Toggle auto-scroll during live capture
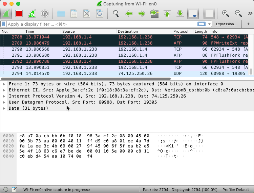Viewport: 254px width, 193px height. 193,13
